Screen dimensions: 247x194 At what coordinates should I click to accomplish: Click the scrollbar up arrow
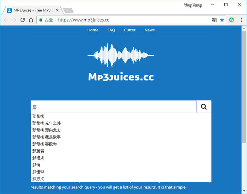pyautogui.click(x=244, y=28)
